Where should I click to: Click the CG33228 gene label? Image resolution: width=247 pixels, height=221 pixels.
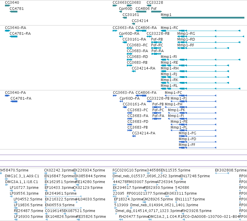pyautogui.click(x=155, y=3)
